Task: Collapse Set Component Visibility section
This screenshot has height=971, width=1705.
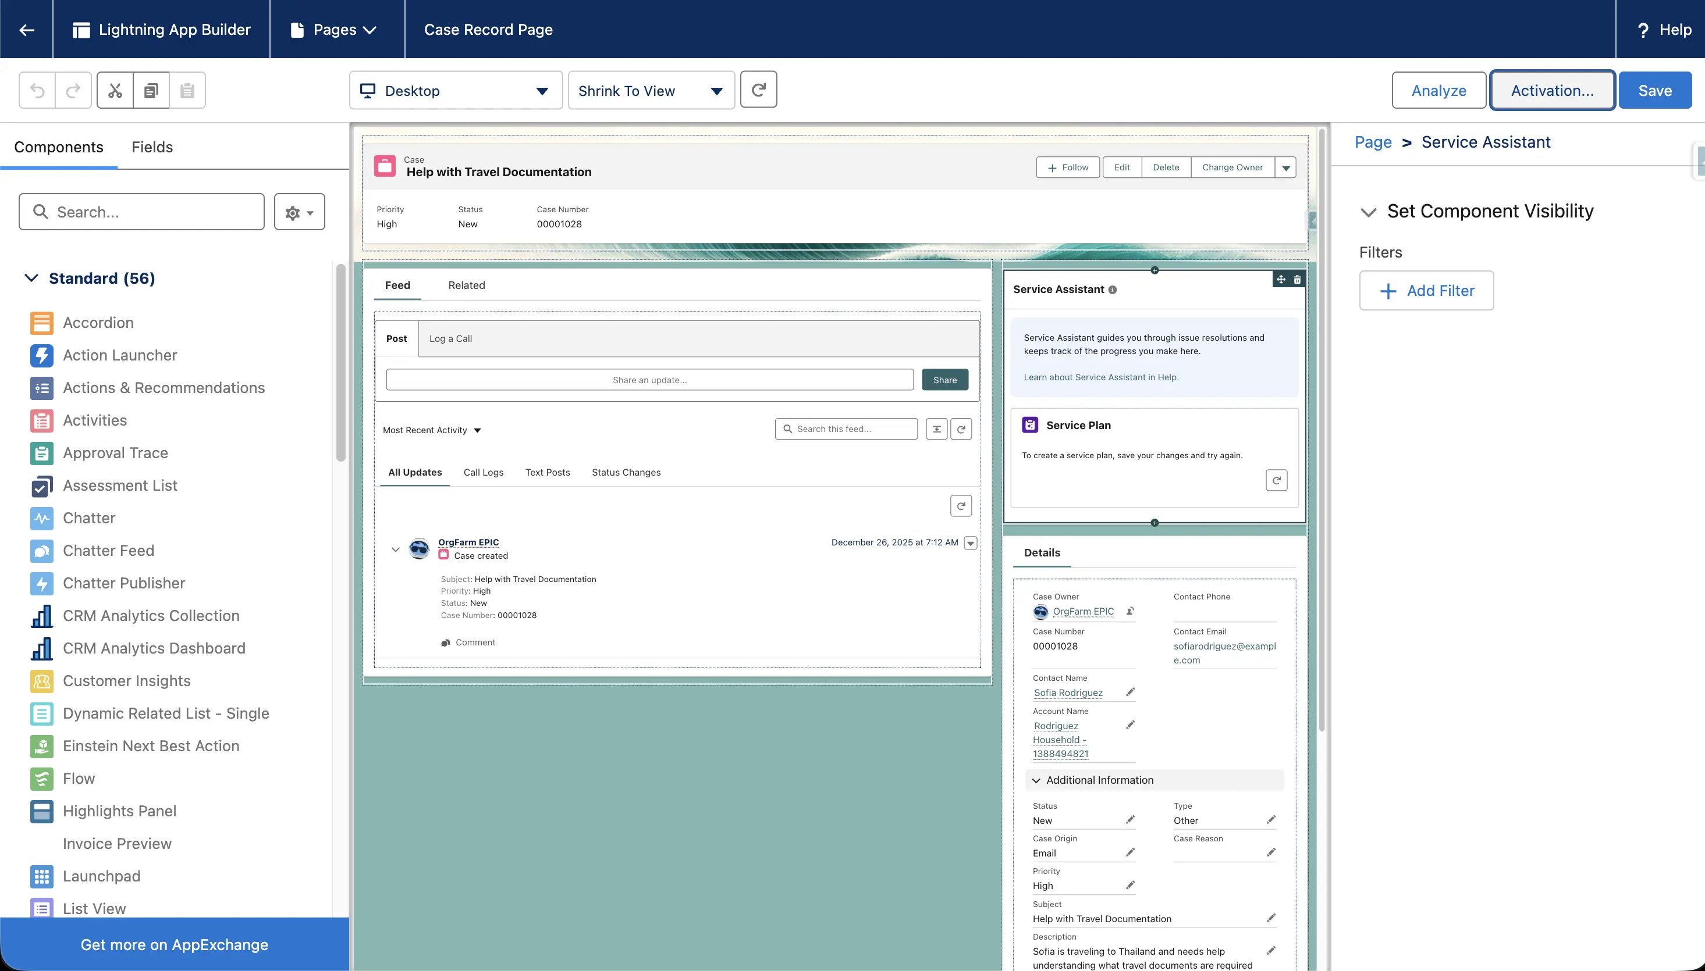Action: (x=1368, y=212)
